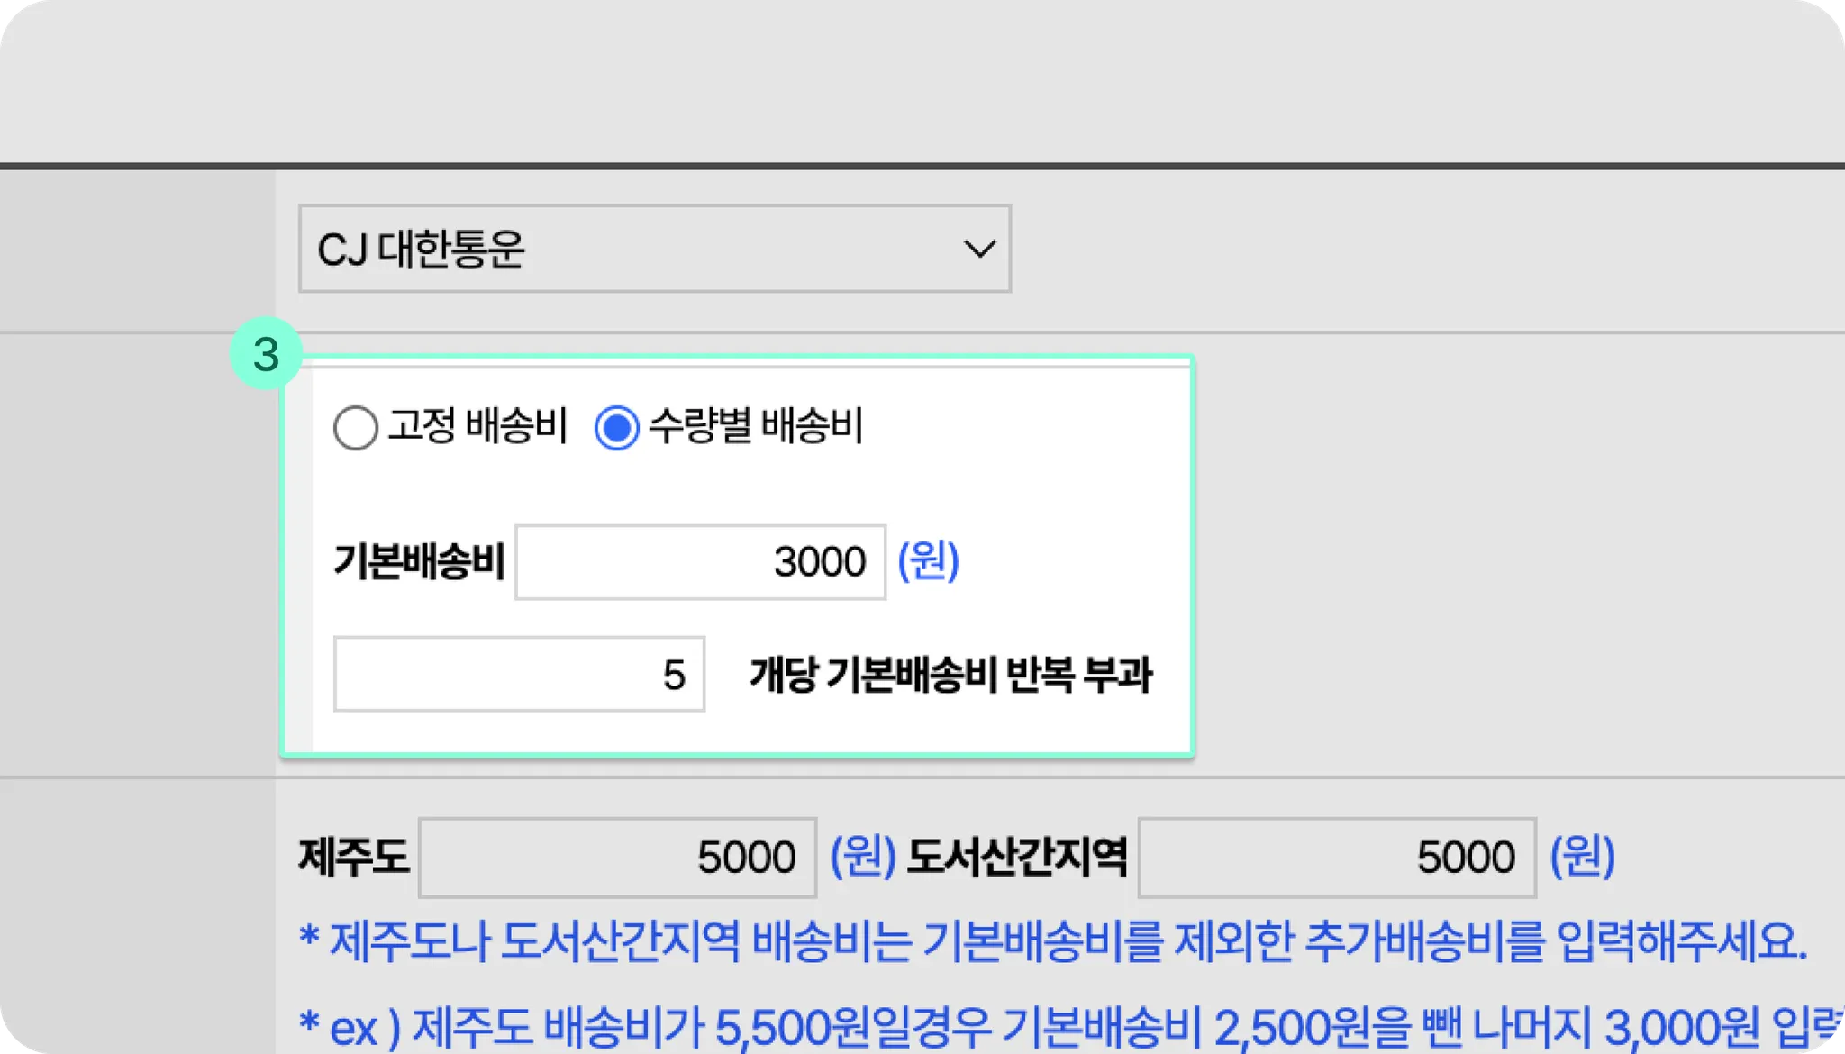Focus the 도서산간지역 surcharge input field

tap(1336, 857)
